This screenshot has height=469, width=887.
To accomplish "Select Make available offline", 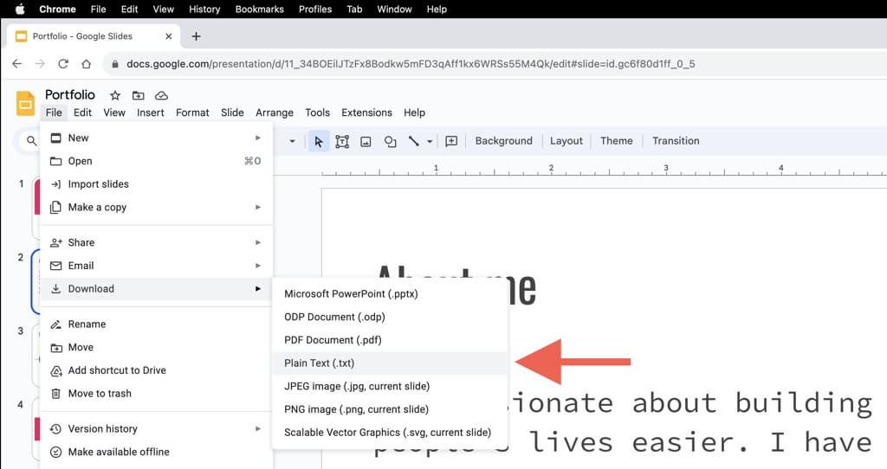I will point(119,452).
